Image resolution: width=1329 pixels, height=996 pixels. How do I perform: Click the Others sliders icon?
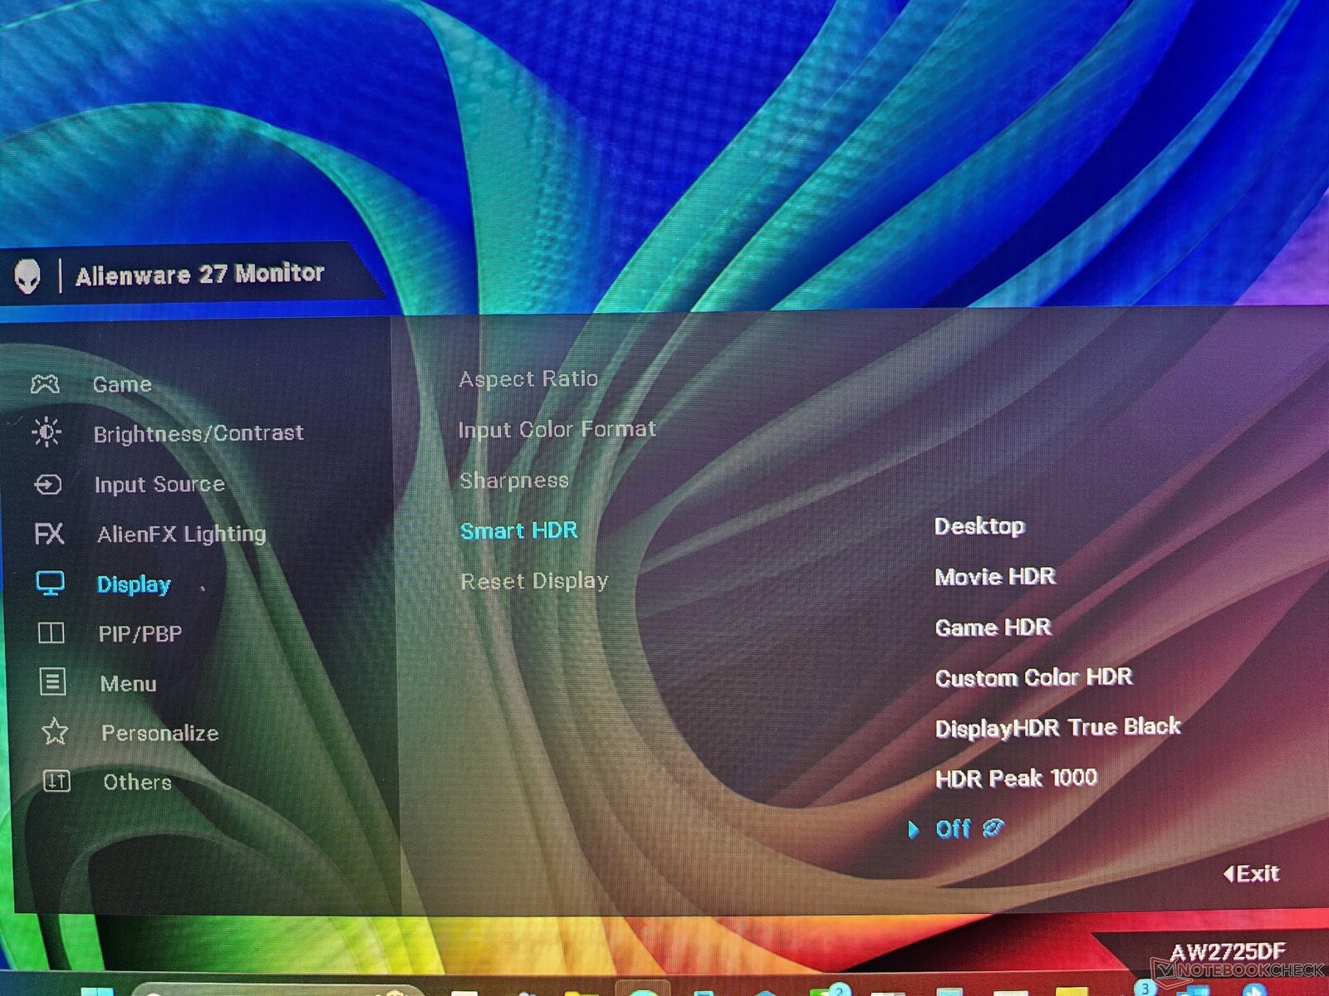(56, 781)
